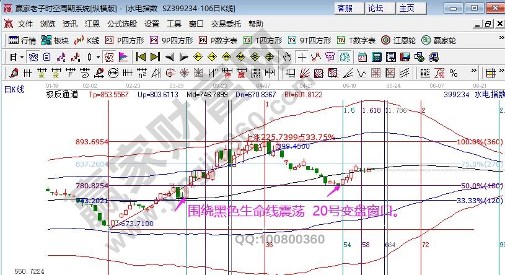Open the P四方形 tool
Viewport: 505px width, 275px height.
pos(125,40)
